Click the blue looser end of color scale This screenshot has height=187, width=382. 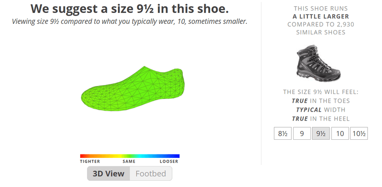point(177,156)
